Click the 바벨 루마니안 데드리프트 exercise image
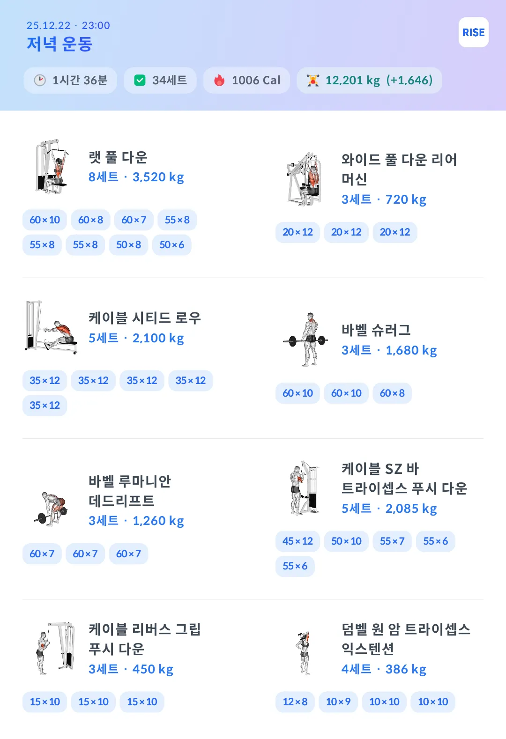 [51, 509]
